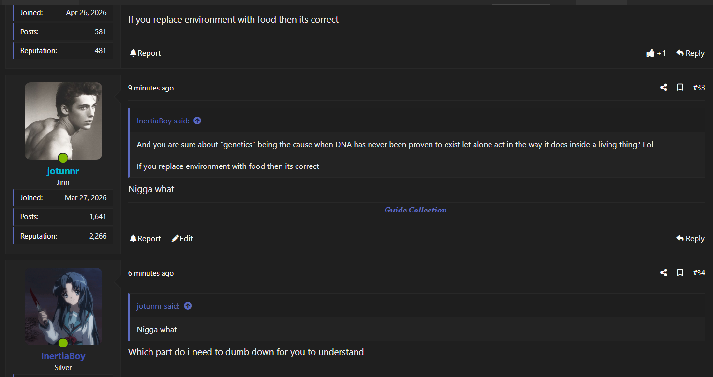Image resolution: width=713 pixels, height=377 pixels.
Task: Report the post by jotunnr
Action: (x=145, y=239)
